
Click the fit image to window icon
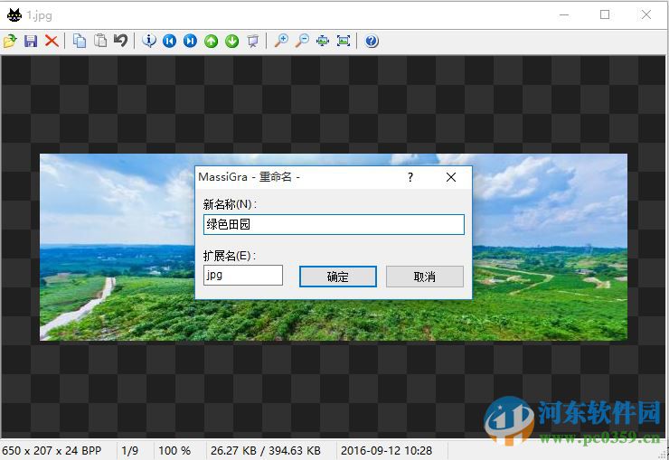323,41
